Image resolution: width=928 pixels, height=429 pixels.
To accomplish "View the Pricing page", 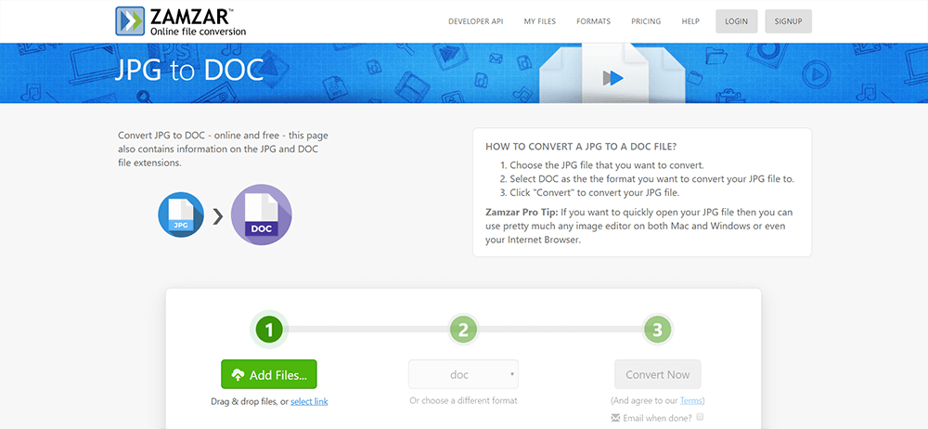I will click(646, 21).
